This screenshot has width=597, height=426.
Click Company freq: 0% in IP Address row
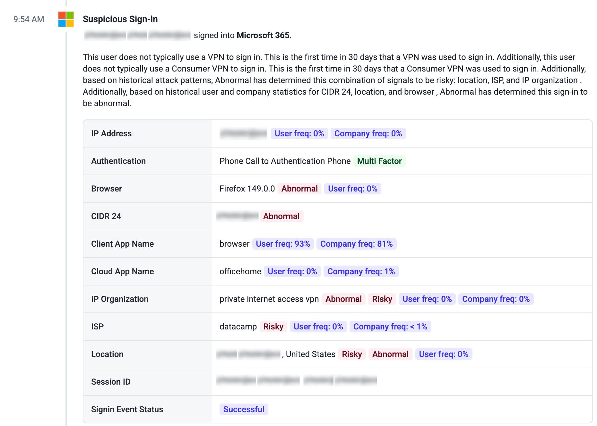[368, 133]
